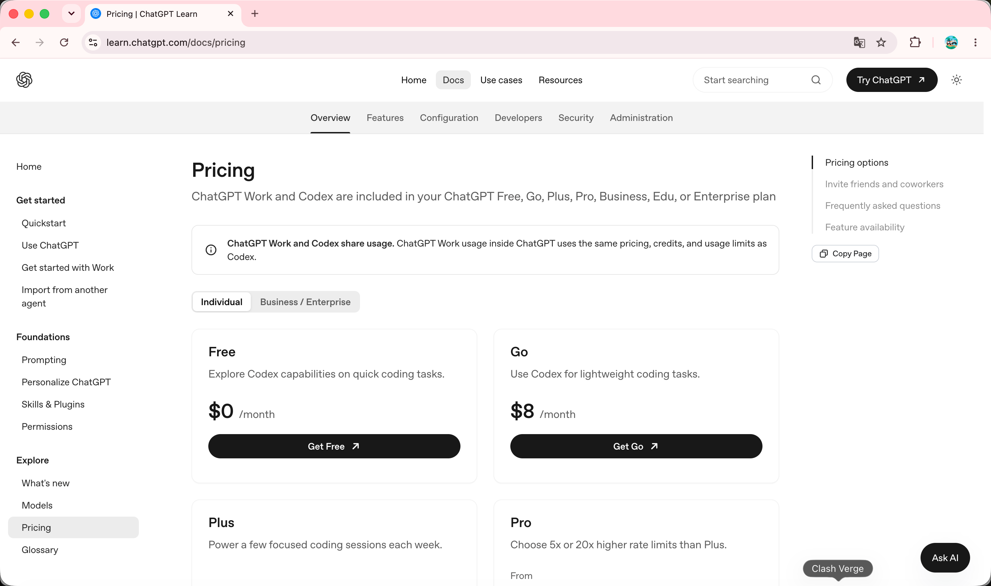Open Models in the sidebar

pyautogui.click(x=37, y=506)
